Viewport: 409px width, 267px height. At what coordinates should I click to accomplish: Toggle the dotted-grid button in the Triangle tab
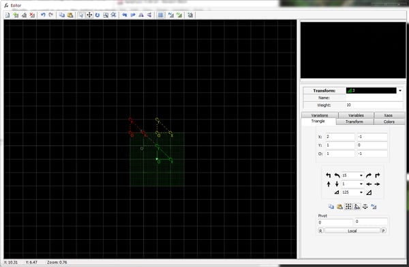(348, 207)
